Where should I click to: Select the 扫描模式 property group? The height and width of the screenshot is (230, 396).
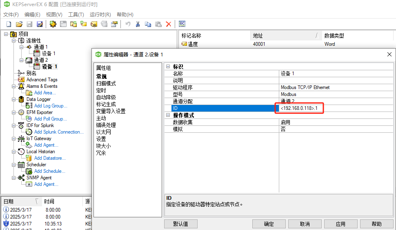click(x=106, y=83)
